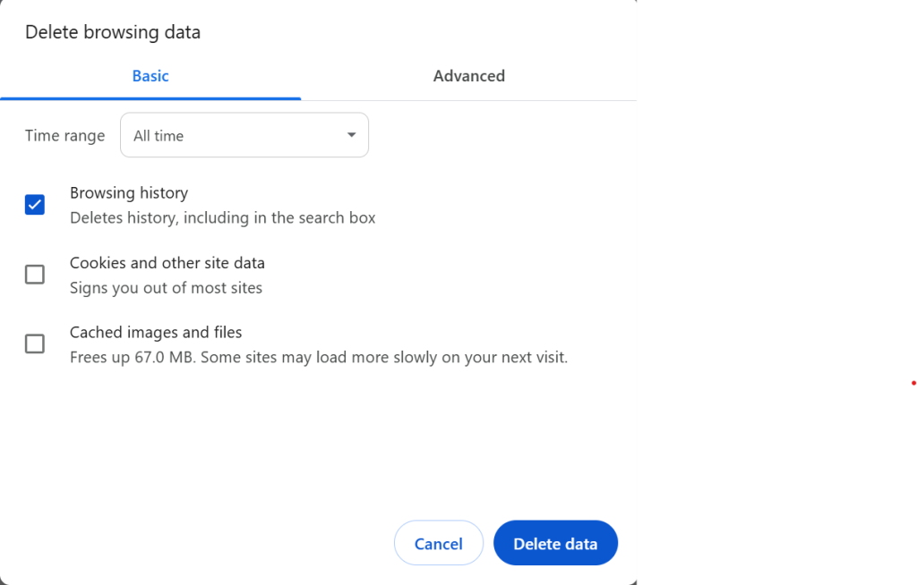Click the 'Signs you out of most sites' description

[167, 288]
